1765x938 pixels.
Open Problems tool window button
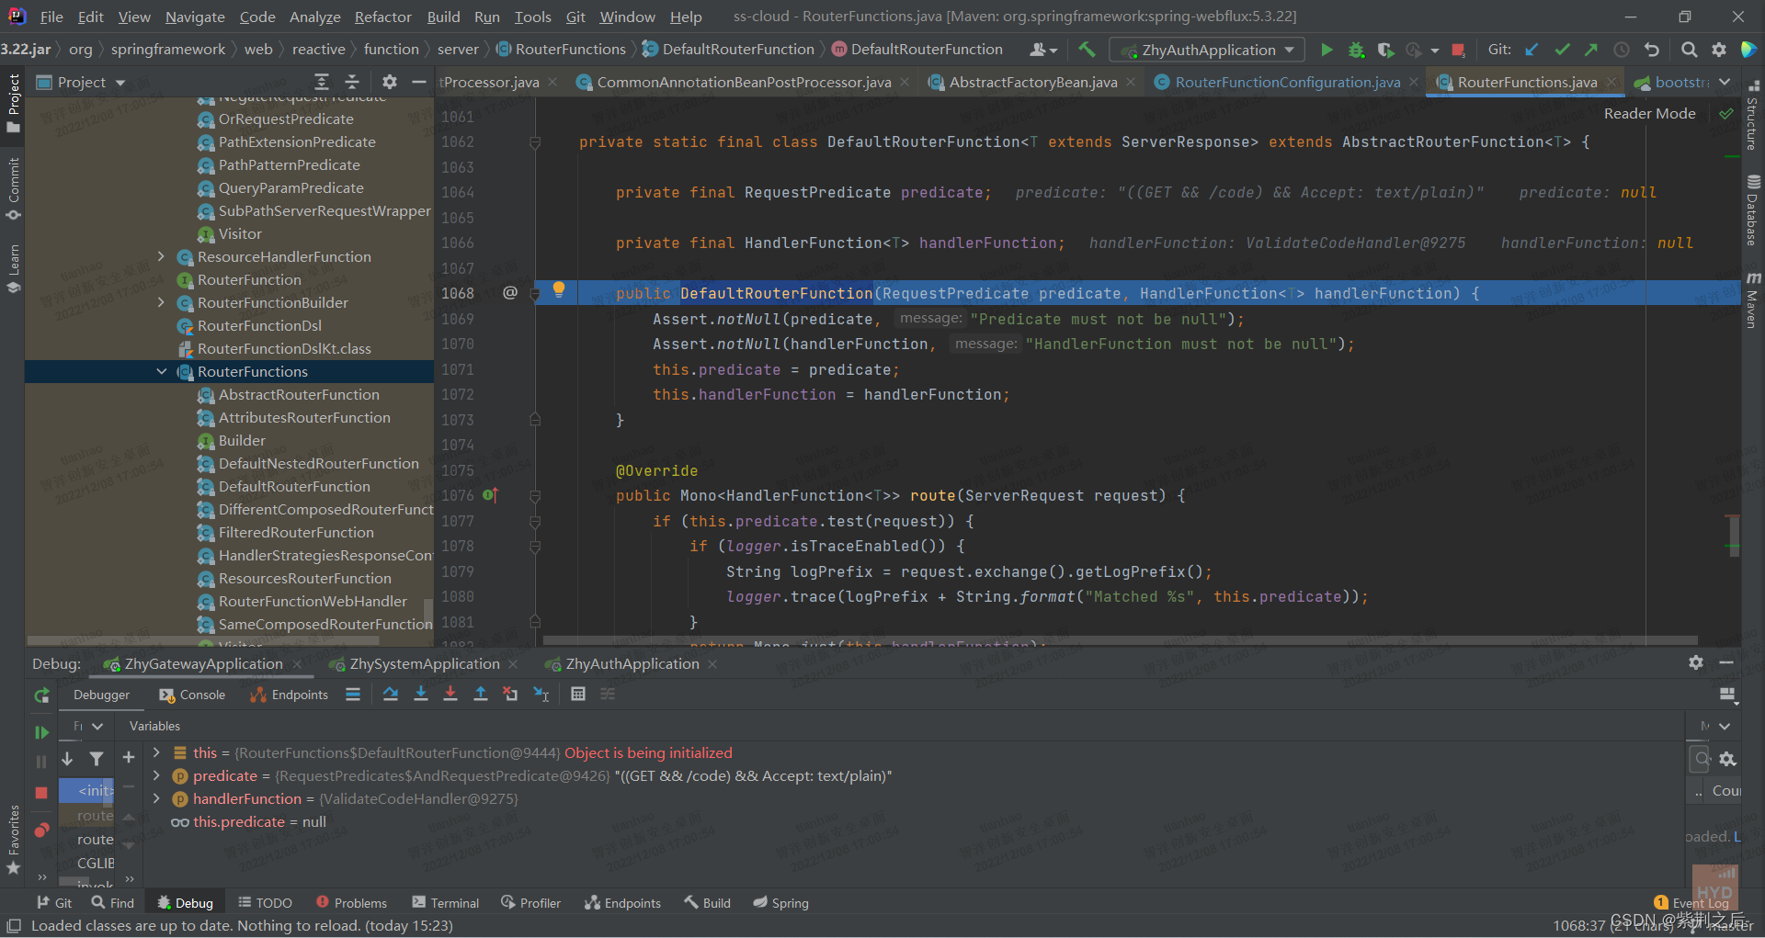point(352,903)
